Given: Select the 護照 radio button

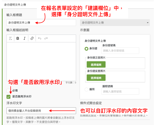Looking at the screenshot, I should coord(86,89).
